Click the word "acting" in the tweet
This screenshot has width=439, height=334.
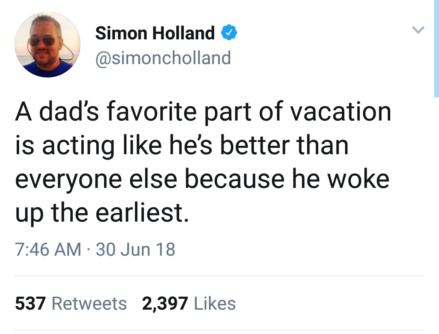coord(78,146)
